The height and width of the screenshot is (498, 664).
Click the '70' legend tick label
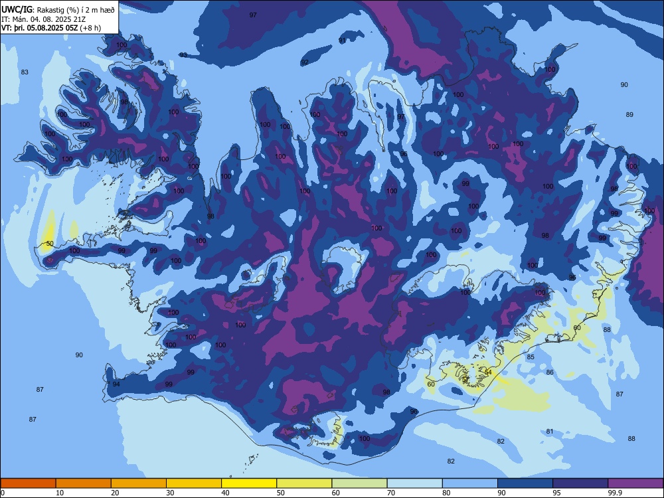click(x=391, y=493)
